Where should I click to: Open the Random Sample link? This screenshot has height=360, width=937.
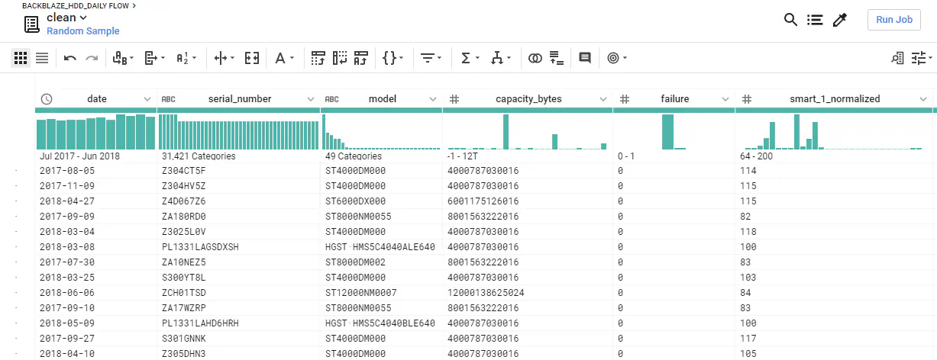(x=83, y=31)
